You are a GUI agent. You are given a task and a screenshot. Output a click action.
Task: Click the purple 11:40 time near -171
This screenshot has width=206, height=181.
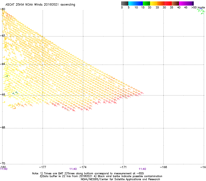[x=143, y=169]
